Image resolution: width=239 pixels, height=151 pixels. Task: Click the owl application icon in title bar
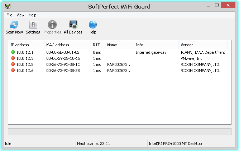point(8,6)
